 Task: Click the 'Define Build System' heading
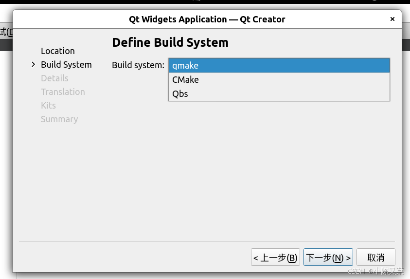click(170, 42)
